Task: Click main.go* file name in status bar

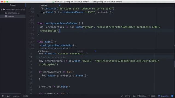Action: point(17,96)
